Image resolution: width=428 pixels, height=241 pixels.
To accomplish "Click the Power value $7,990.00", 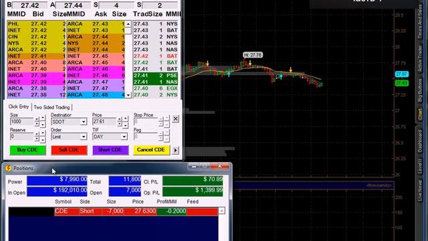I will [57, 180].
